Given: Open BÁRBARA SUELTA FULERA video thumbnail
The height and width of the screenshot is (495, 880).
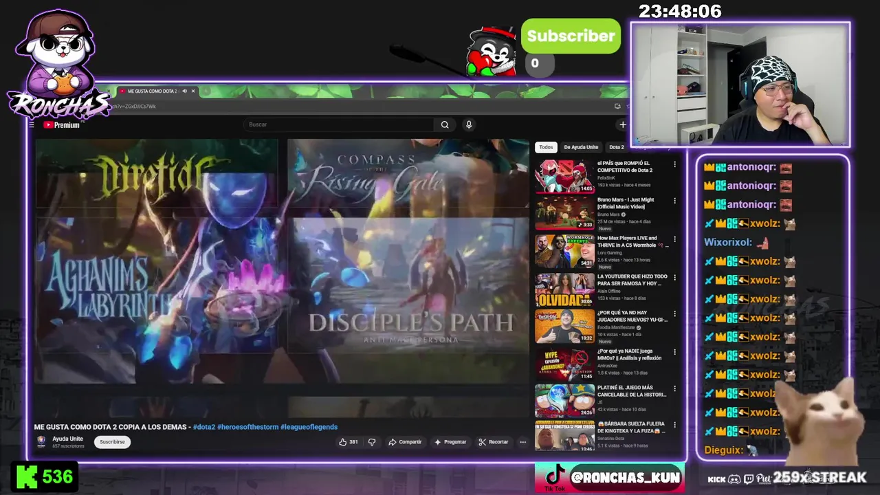Looking at the screenshot, I should pyautogui.click(x=564, y=436).
